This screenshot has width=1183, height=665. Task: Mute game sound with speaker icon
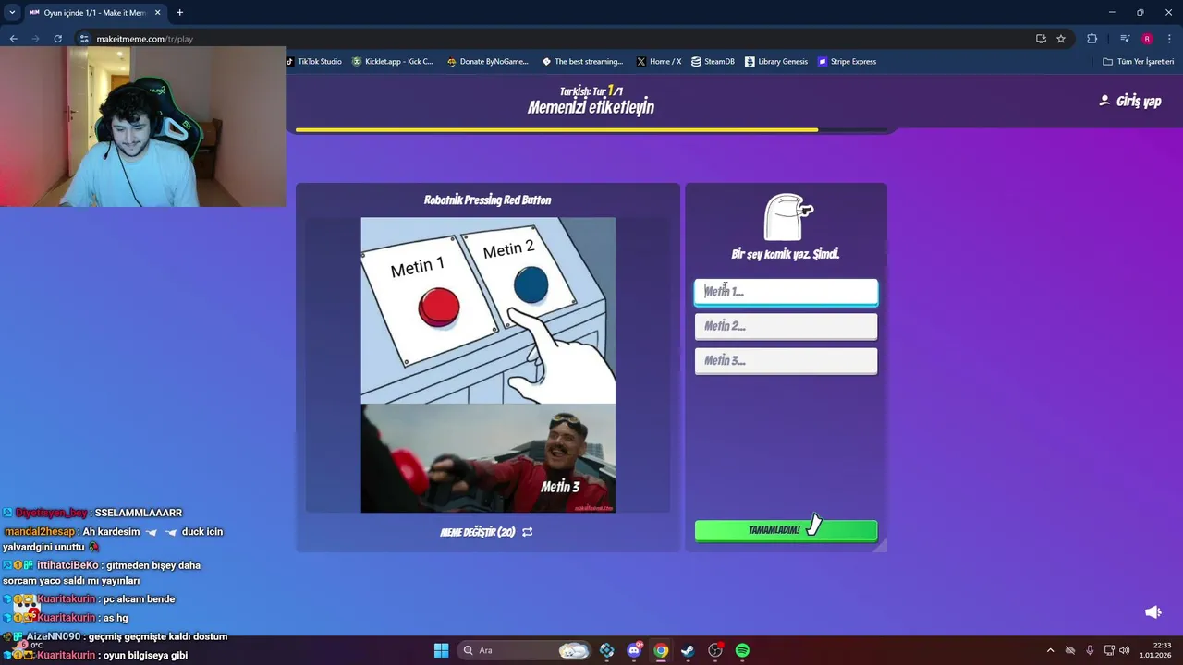(1153, 612)
